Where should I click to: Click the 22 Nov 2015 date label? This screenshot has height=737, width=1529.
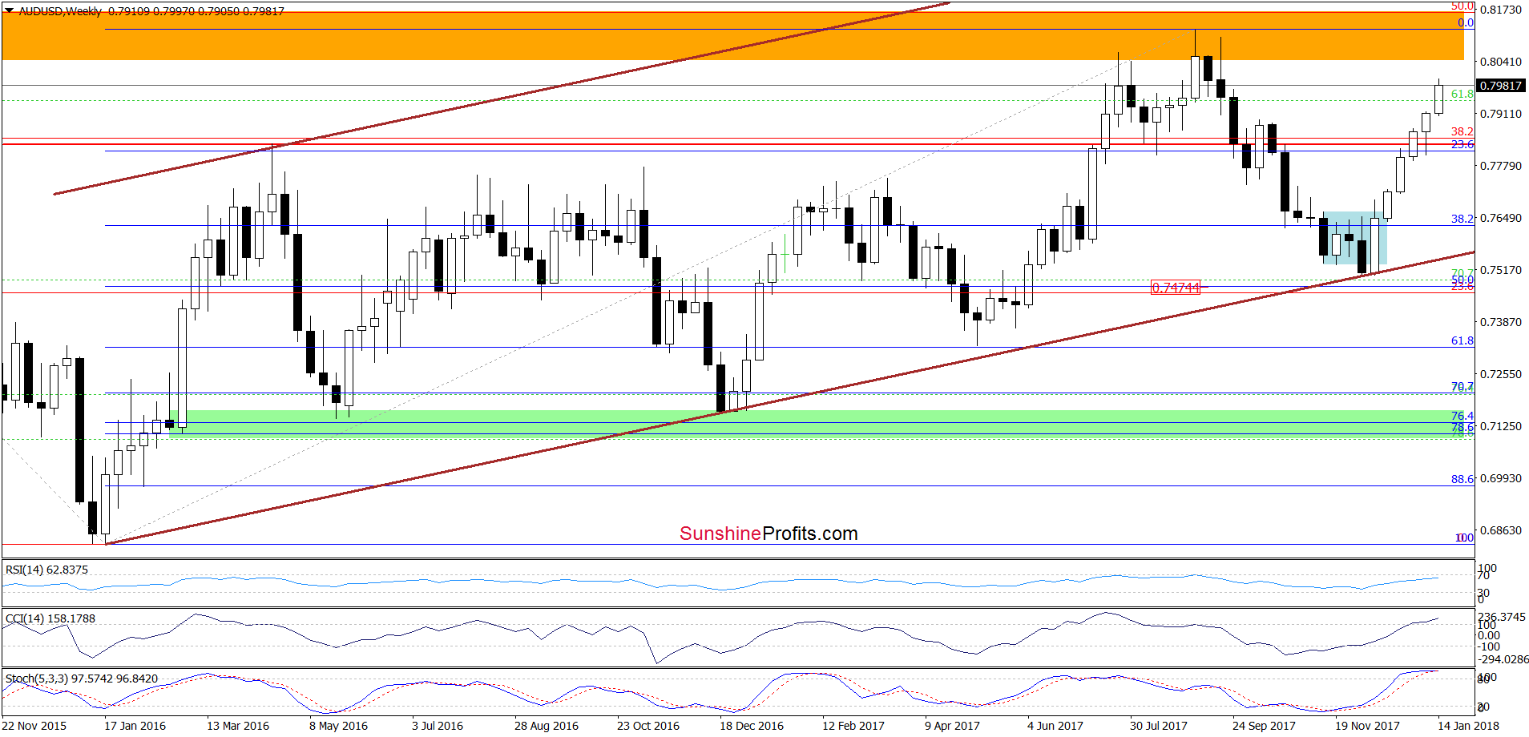34,726
